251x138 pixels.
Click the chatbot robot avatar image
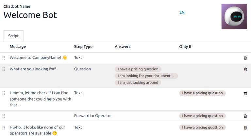pos(234,16)
